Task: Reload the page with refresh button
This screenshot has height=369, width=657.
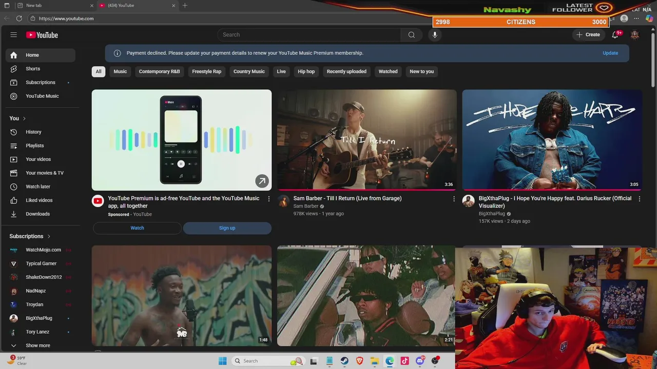Action: point(19,18)
